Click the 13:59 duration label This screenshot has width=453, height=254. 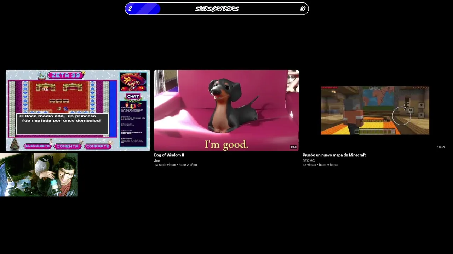(441, 147)
